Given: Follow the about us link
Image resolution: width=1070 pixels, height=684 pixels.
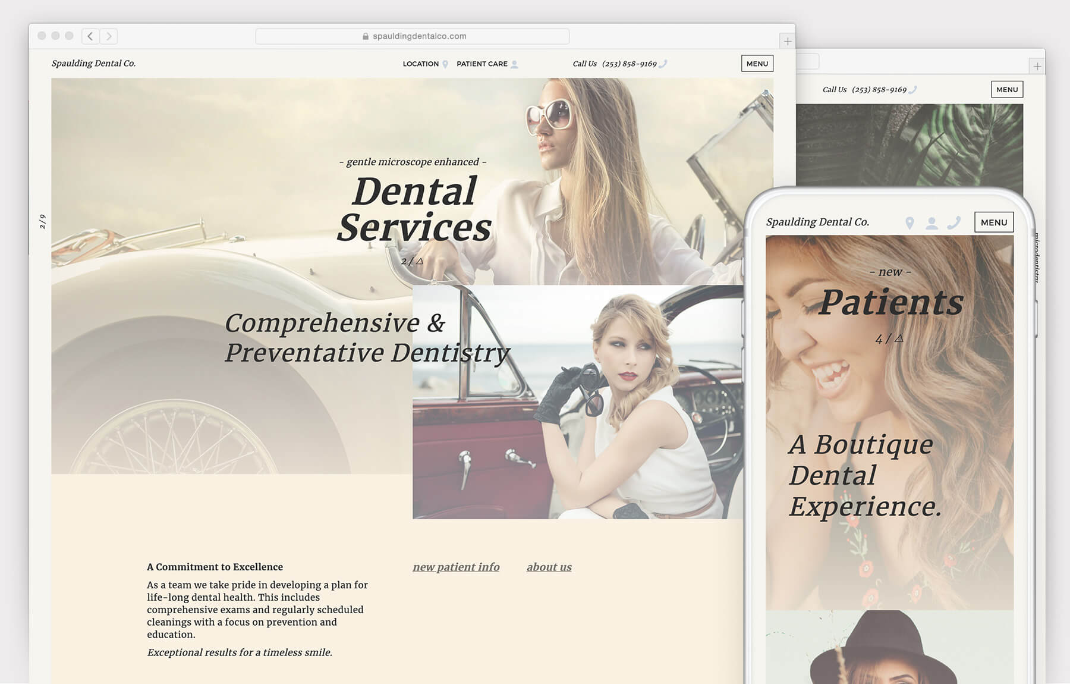Looking at the screenshot, I should point(549,567).
